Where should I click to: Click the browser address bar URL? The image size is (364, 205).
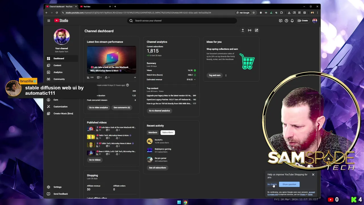coord(138,13)
